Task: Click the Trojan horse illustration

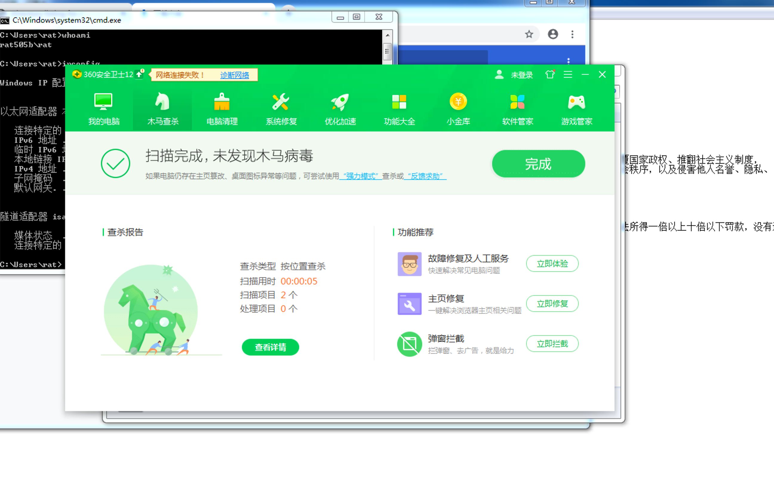Action: [x=151, y=310]
